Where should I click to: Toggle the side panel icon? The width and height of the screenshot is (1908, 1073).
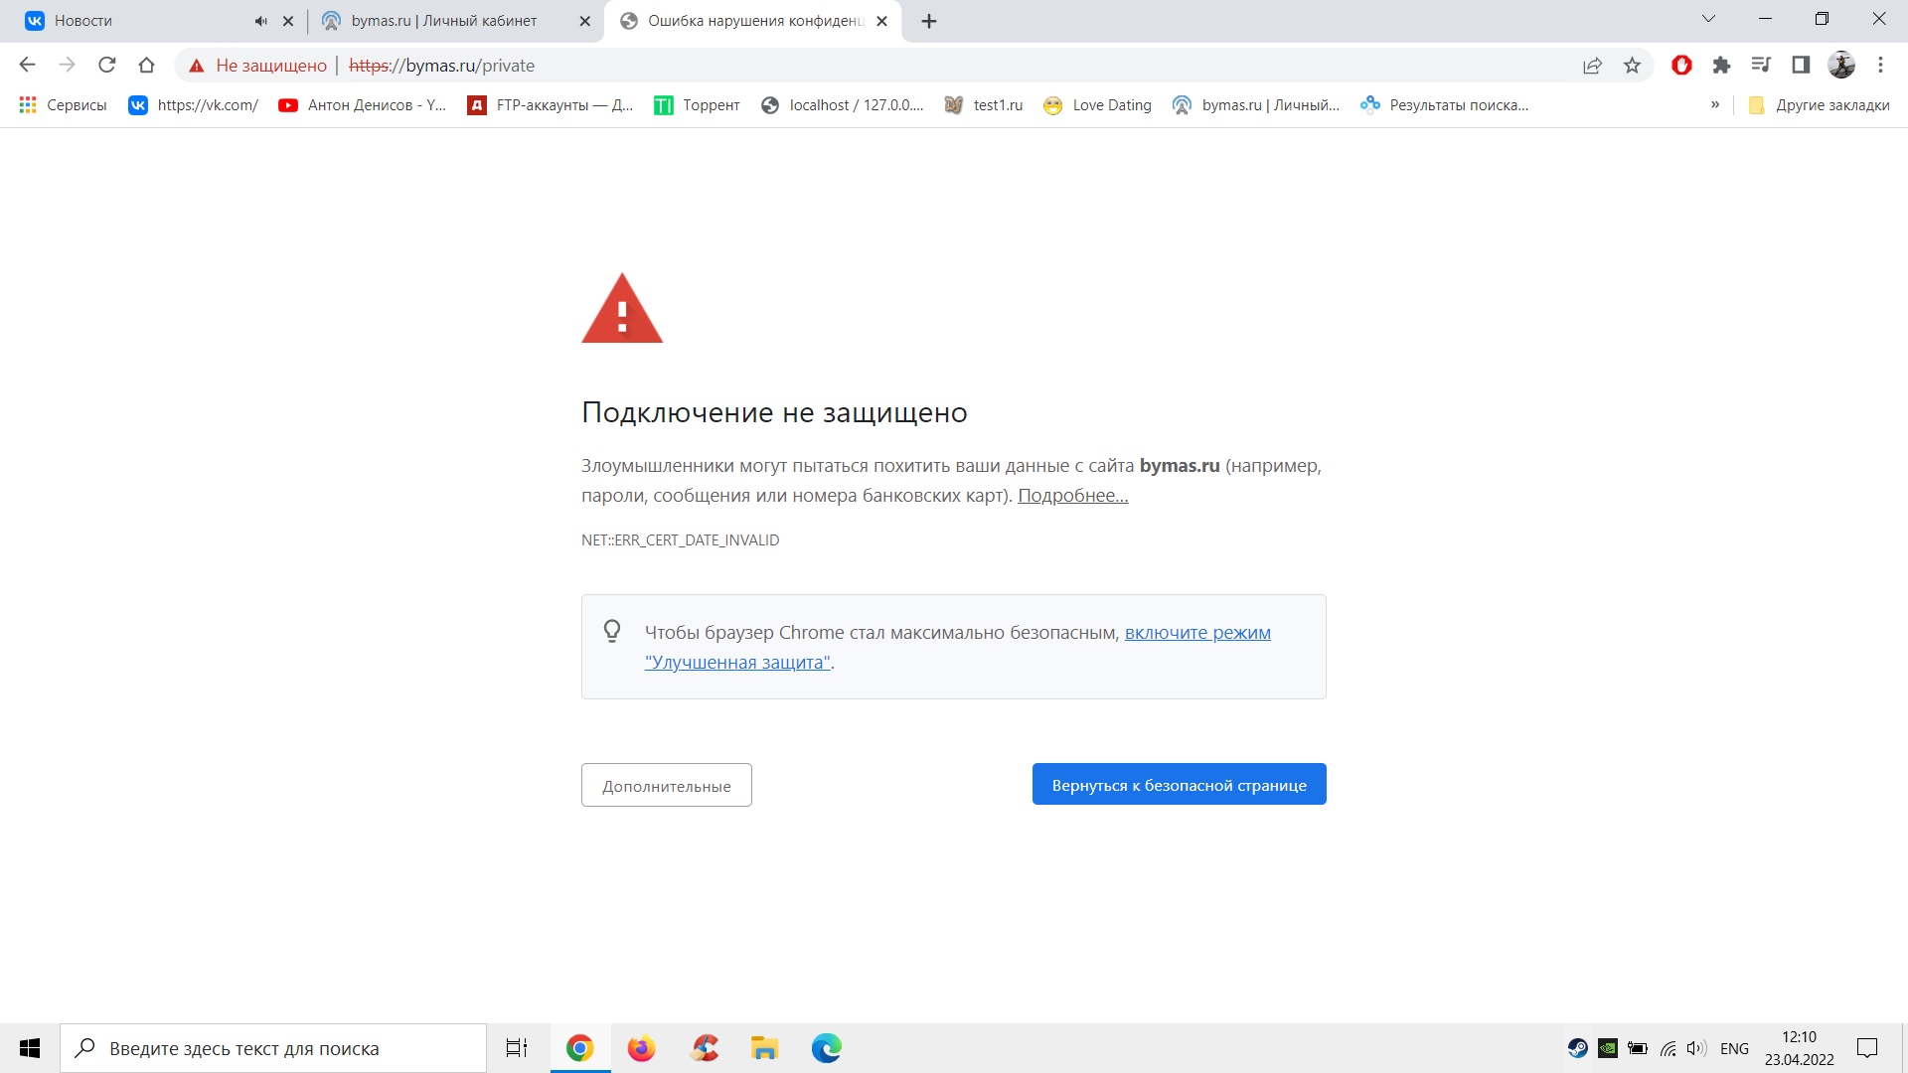tap(1801, 66)
